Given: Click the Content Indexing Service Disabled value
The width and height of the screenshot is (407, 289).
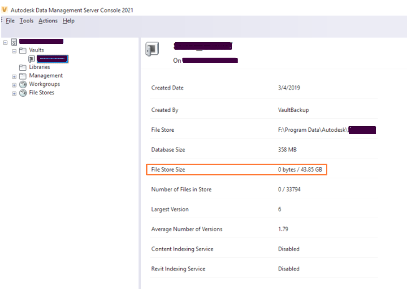Looking at the screenshot, I should pos(289,249).
